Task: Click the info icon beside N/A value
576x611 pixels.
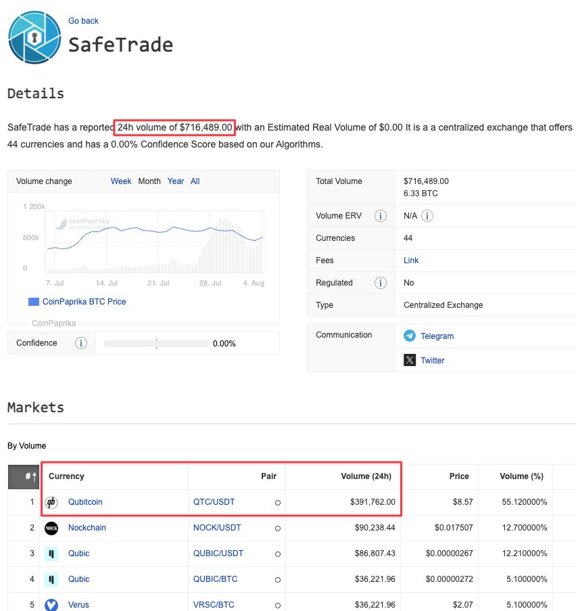Action: tap(427, 216)
